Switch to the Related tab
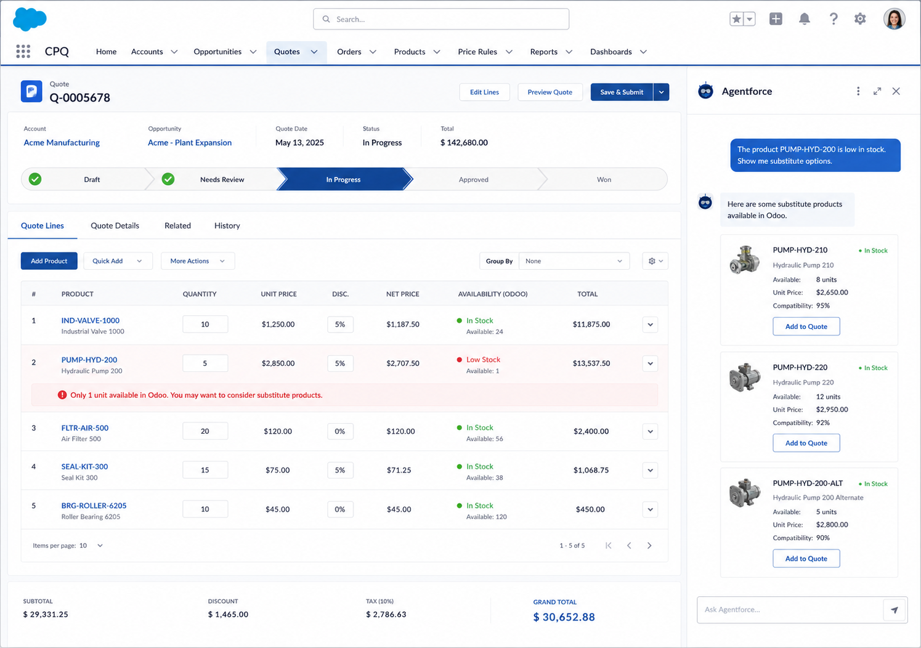 tap(177, 225)
